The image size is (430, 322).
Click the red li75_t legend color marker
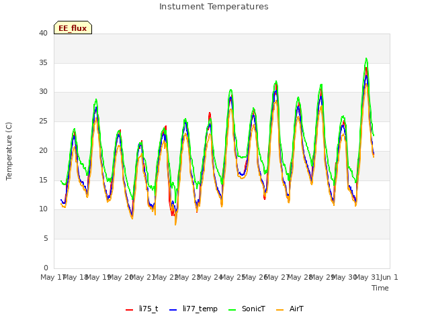[x=129, y=310]
